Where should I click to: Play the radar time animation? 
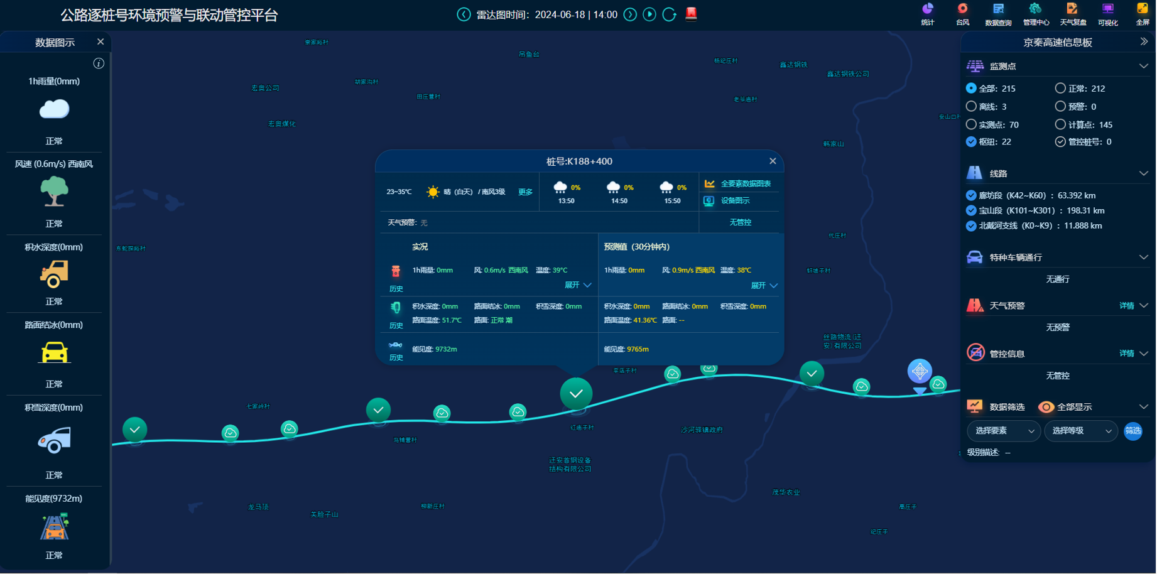[650, 14]
